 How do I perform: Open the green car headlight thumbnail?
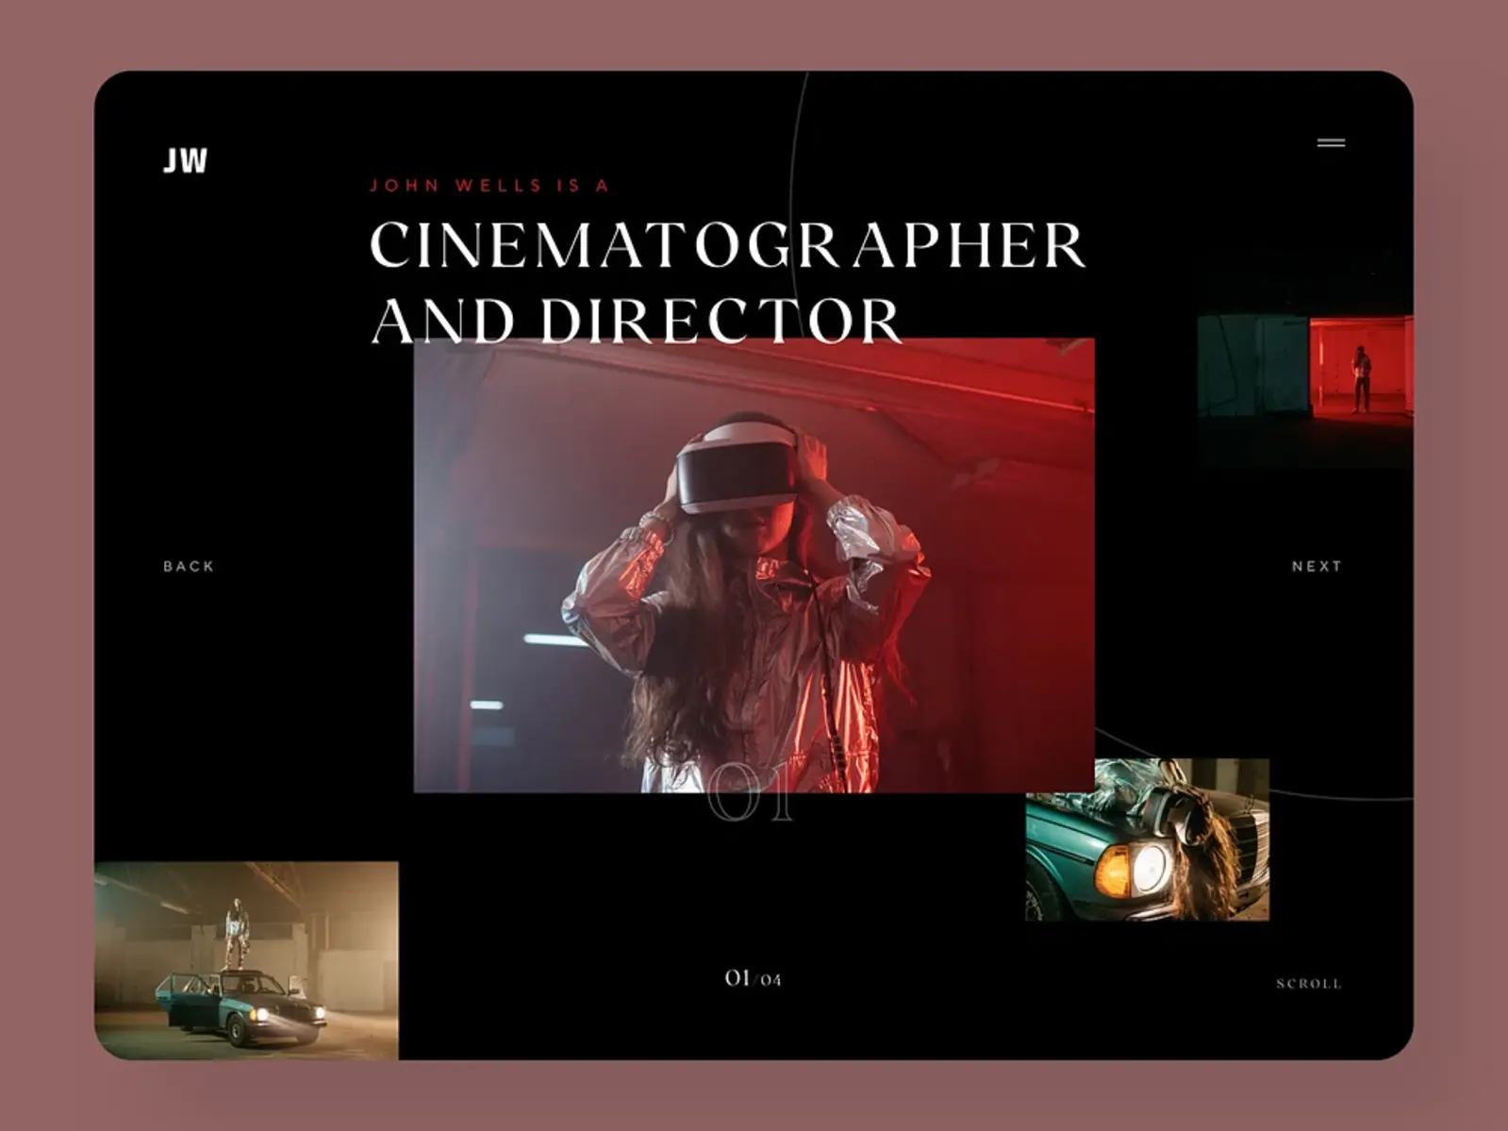[x=1148, y=840]
